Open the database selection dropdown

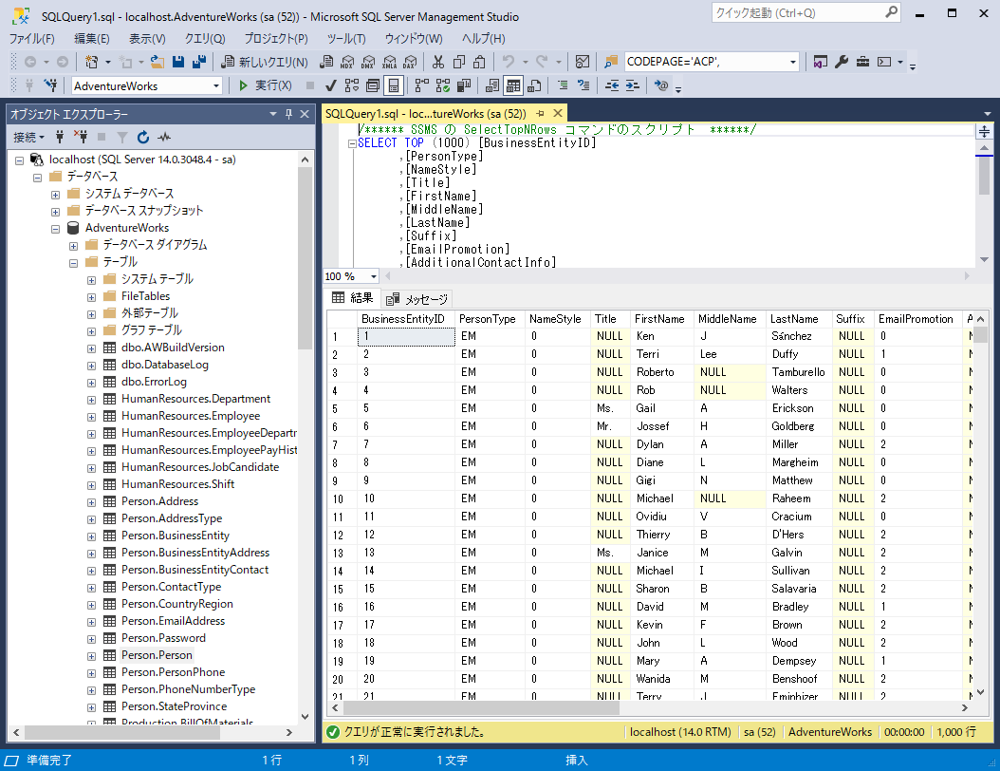tap(218, 85)
